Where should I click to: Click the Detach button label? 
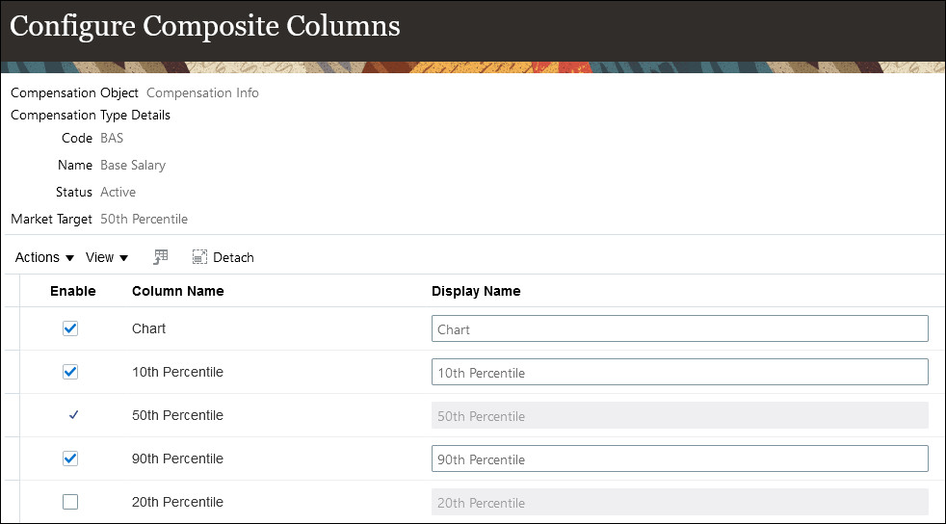(x=233, y=257)
